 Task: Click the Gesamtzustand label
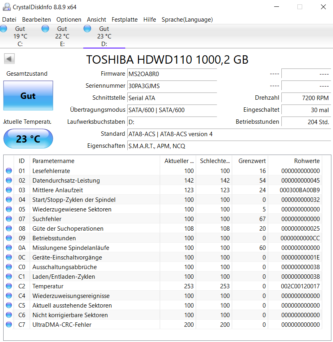(x=27, y=74)
